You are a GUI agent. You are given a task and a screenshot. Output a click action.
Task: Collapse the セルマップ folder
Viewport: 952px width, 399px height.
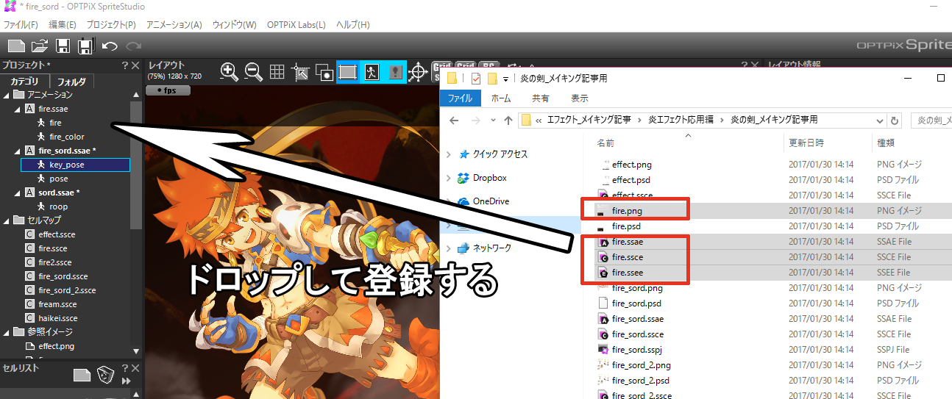coord(7,220)
